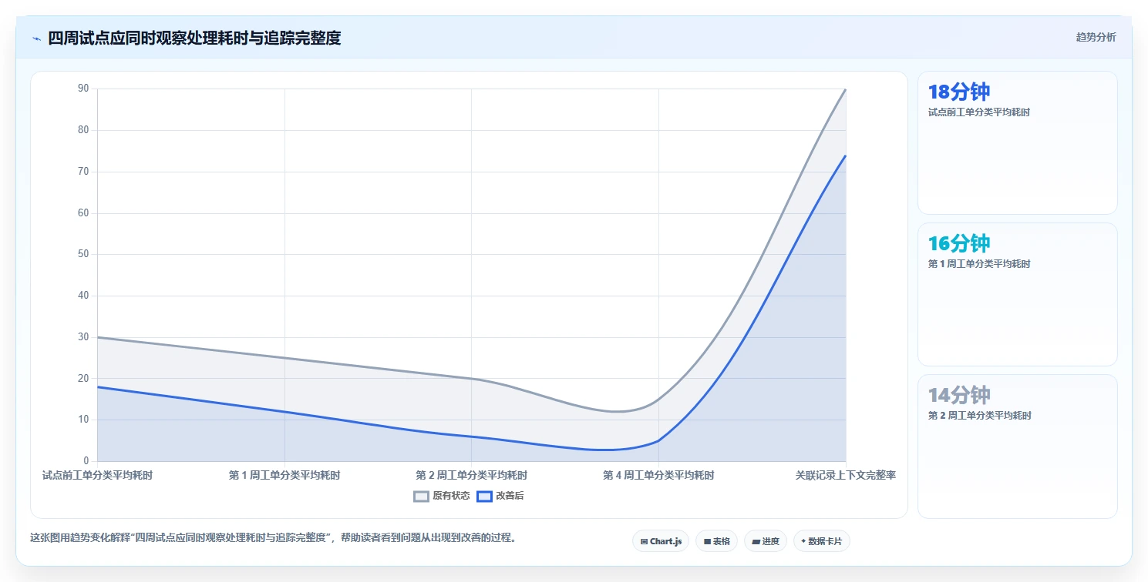Click the trend icon beside the title
The height and width of the screenshot is (582, 1148).
coord(36,38)
